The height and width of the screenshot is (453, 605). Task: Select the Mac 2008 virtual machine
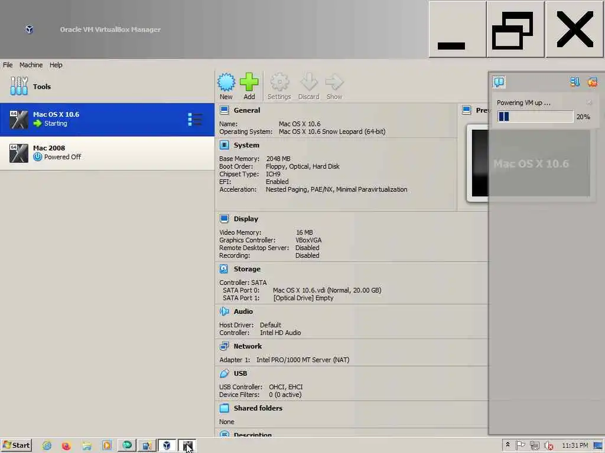click(108, 153)
